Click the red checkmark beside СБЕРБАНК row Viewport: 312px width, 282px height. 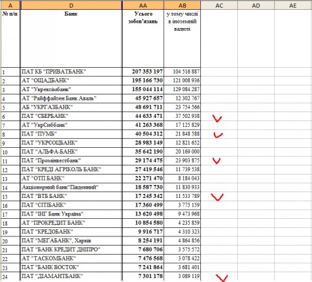pyautogui.click(x=217, y=119)
